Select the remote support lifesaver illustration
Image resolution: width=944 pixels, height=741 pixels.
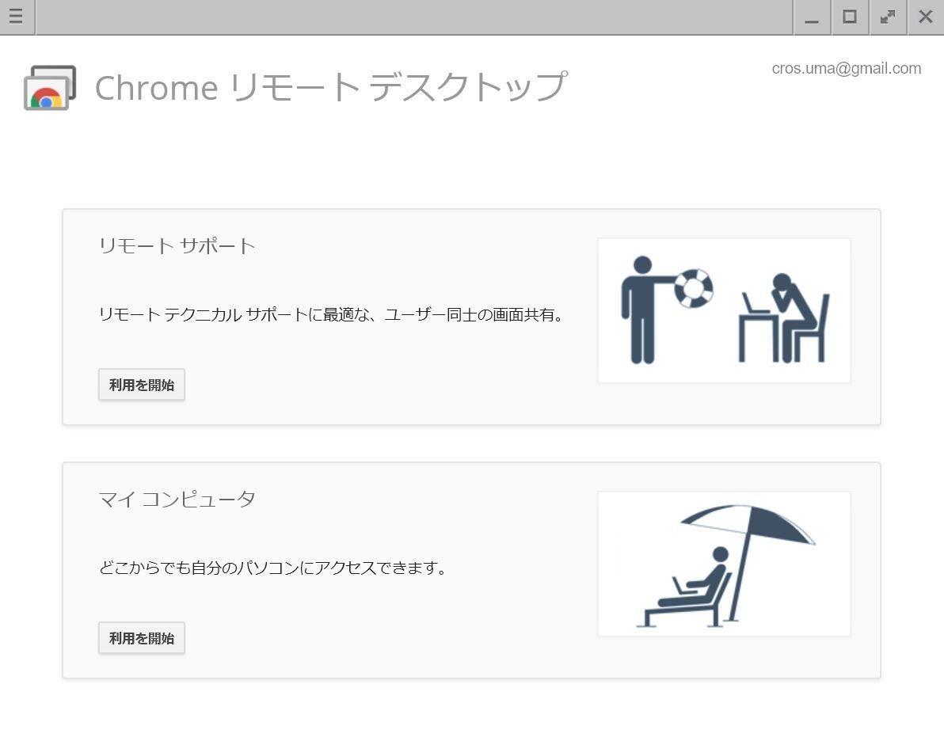click(x=723, y=310)
